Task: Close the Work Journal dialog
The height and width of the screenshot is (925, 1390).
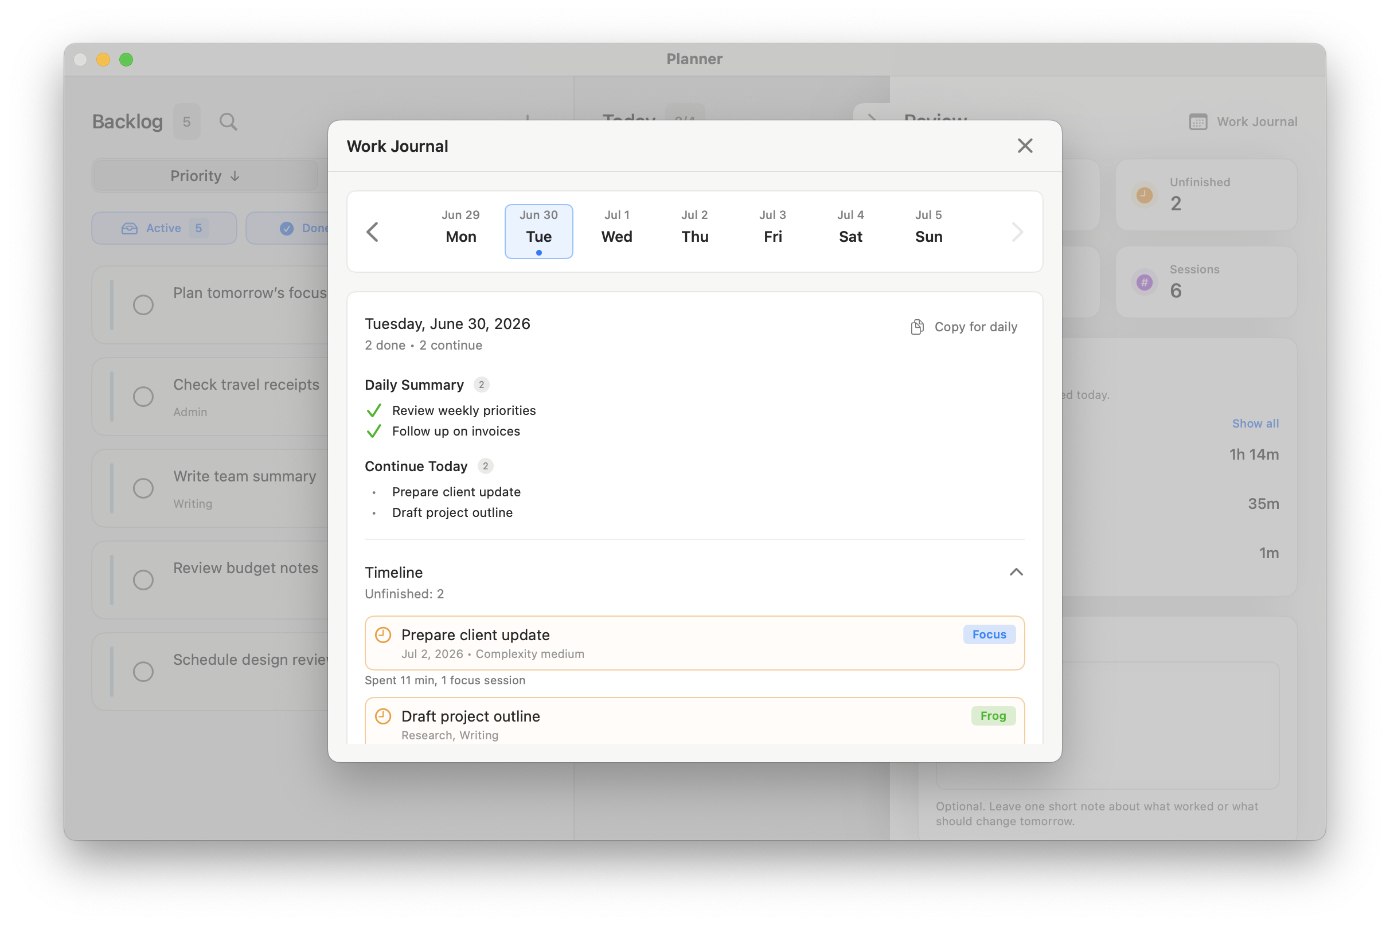Action: click(1025, 146)
